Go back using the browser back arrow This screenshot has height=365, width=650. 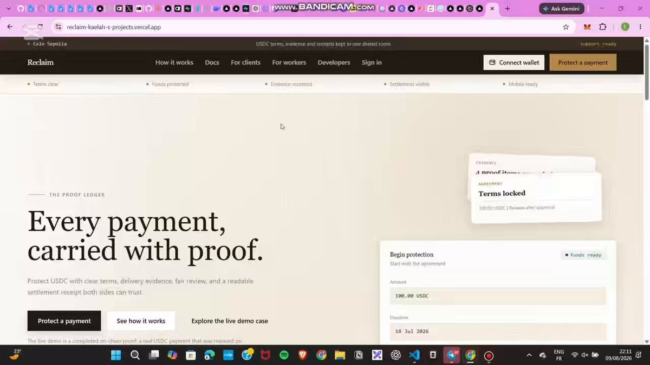click(10, 27)
